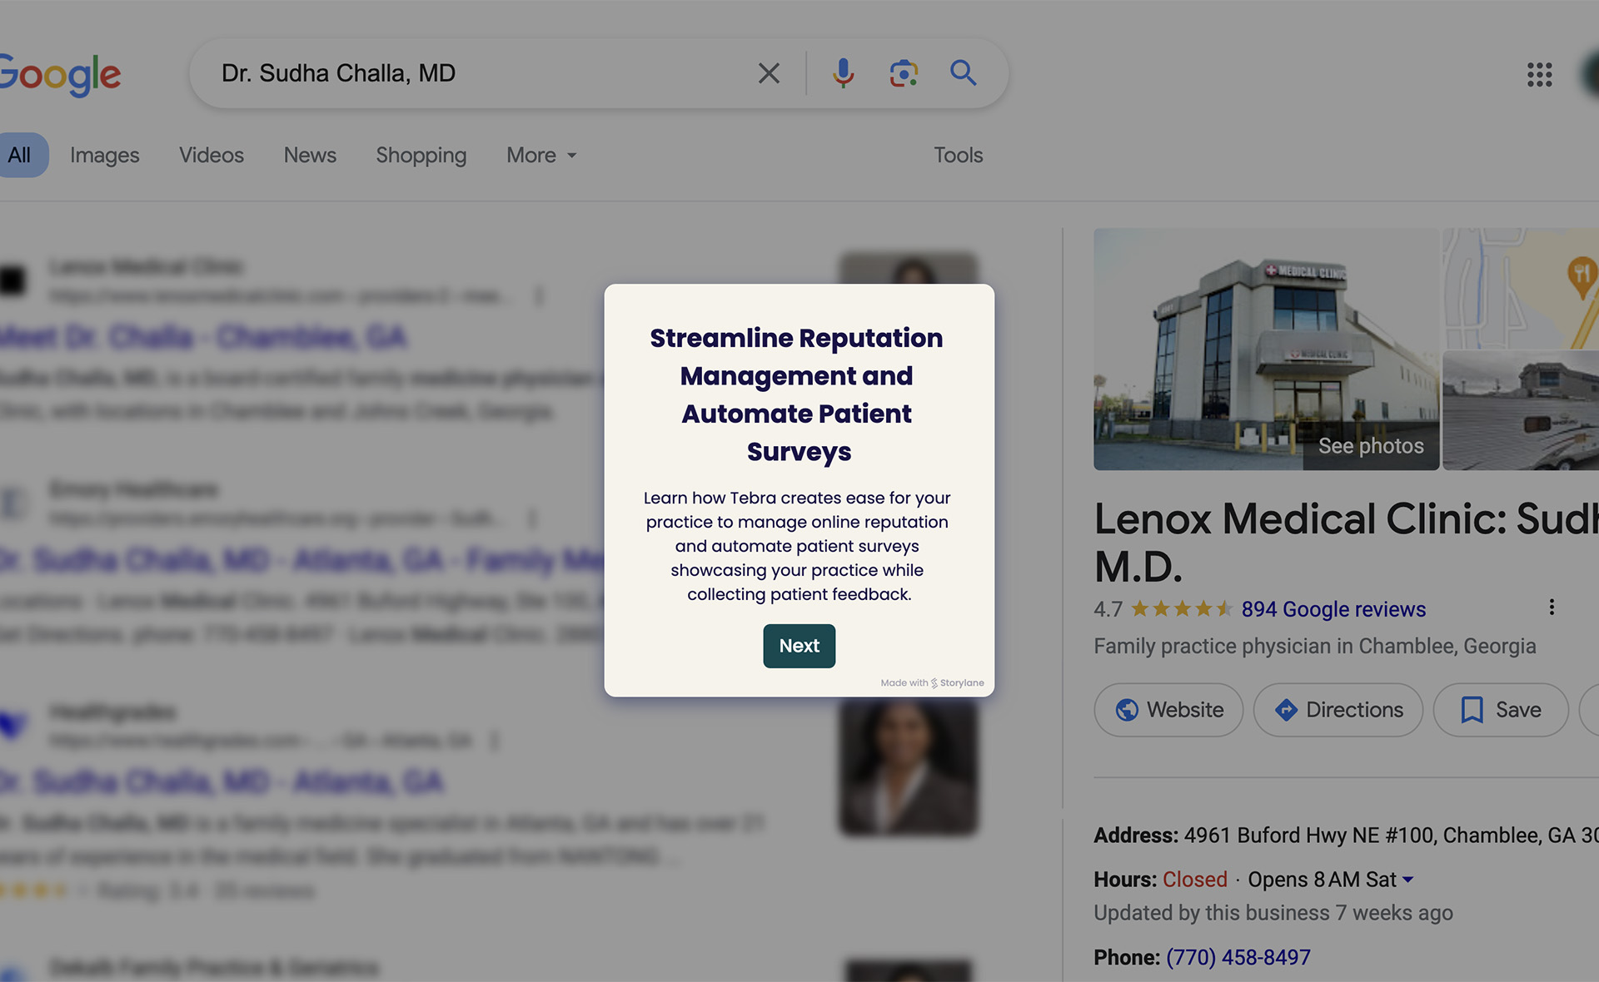Click the Healthgrades doctor portrait thumbnail

(x=909, y=766)
